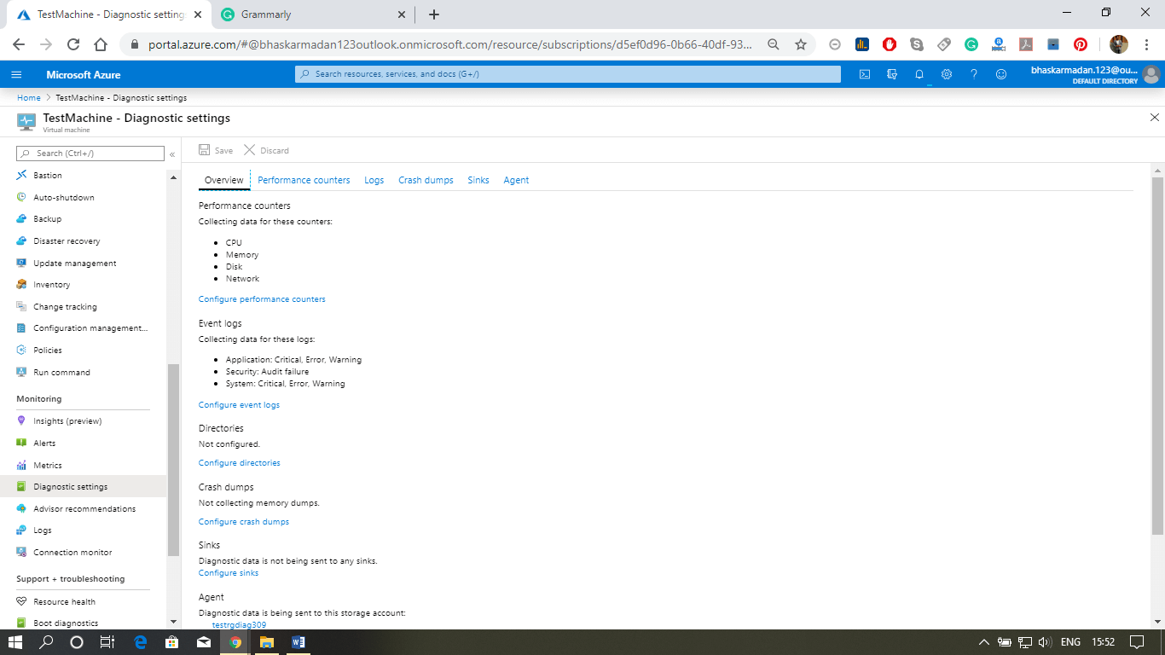Click the Save button
This screenshot has width=1165, height=655.
[x=216, y=150]
